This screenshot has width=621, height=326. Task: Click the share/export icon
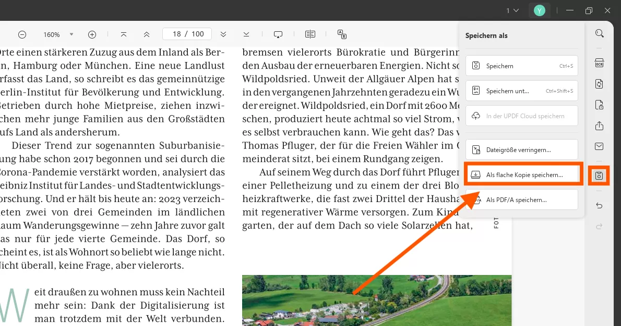point(599,126)
